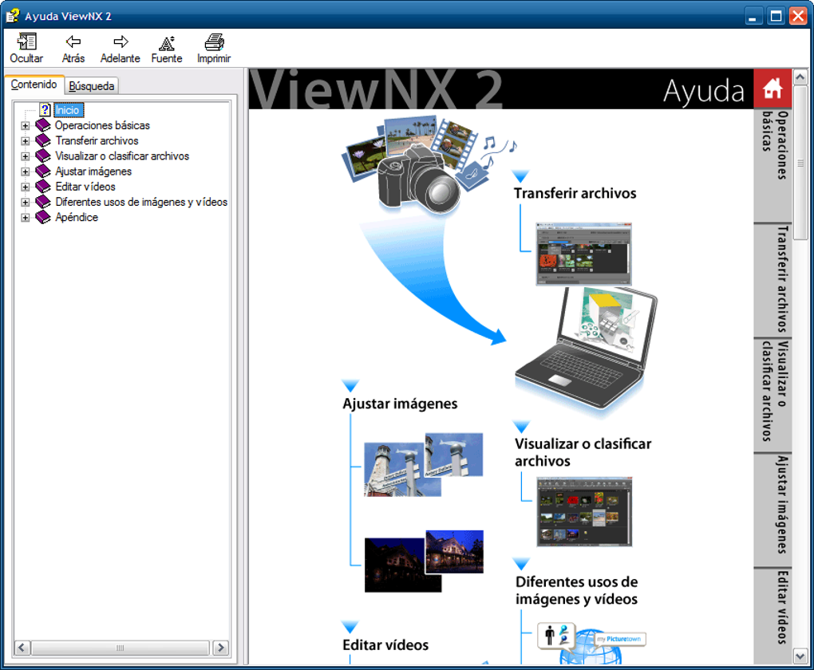Image resolution: width=814 pixels, height=670 pixels.
Task: Open the Transferir archivos heading link
Action: (575, 193)
